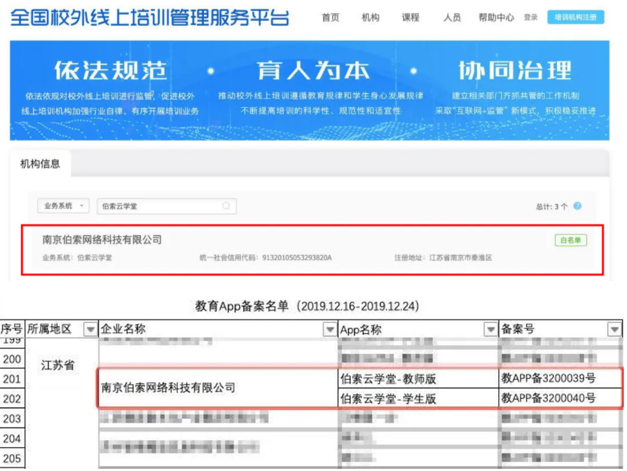The width and height of the screenshot is (627, 471).
Task: Click the table title 教育App备案名单
Action: click(x=242, y=306)
